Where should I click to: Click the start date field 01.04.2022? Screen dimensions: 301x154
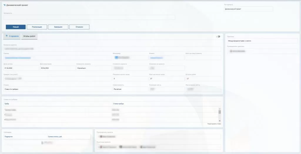[21, 68]
